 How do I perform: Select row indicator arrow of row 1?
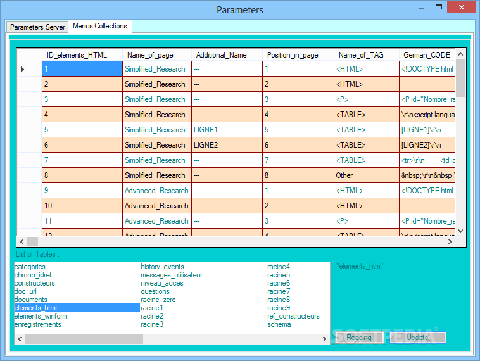[22, 69]
